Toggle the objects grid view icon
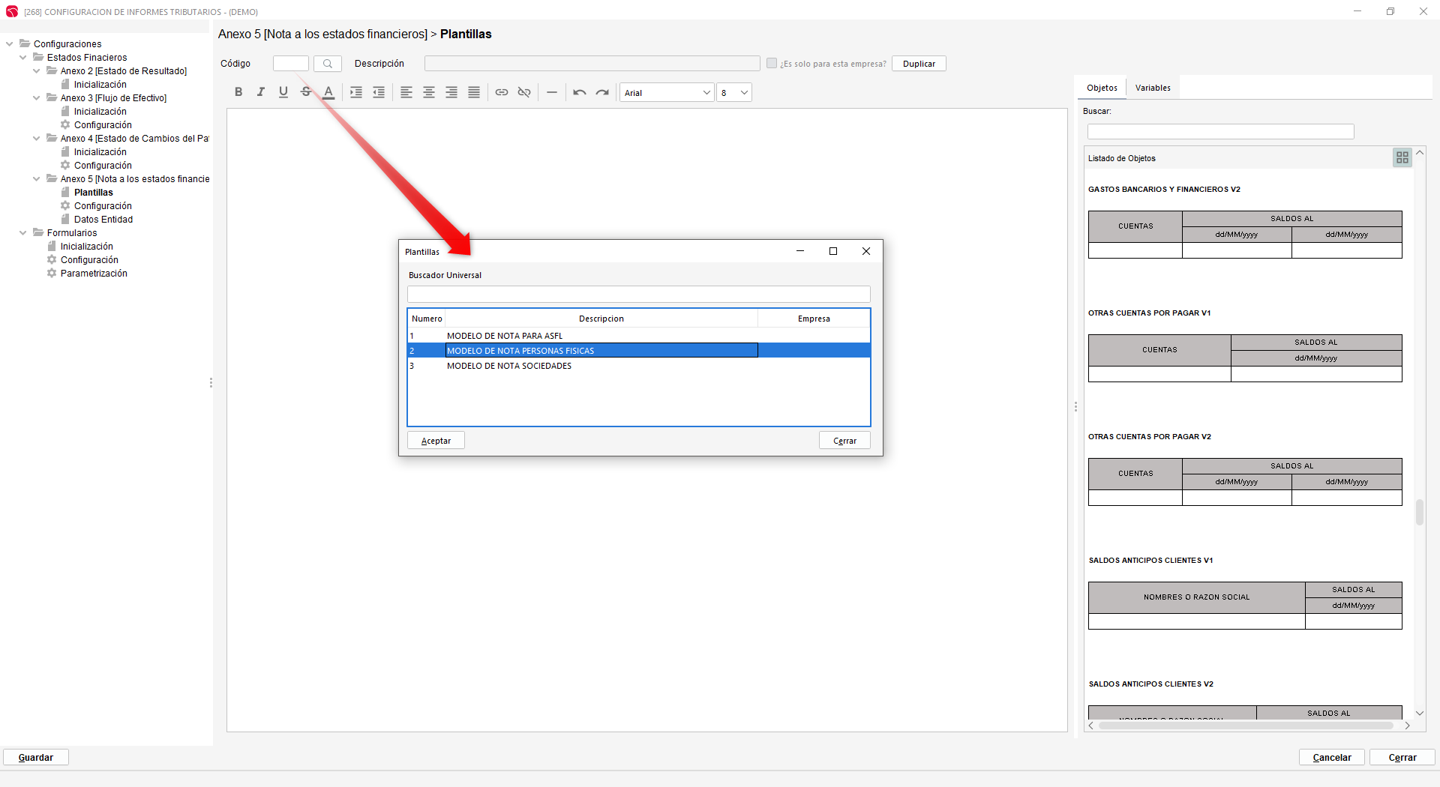The height and width of the screenshot is (787, 1440). 1402,157
